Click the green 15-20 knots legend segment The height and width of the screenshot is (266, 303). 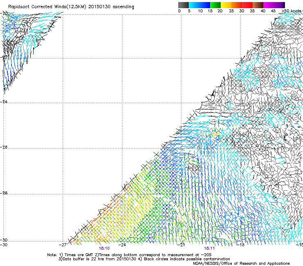point(215,5)
